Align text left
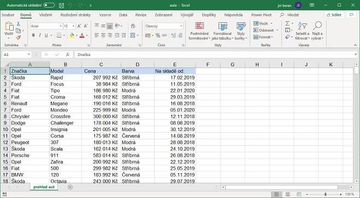The height and width of the screenshot is (198, 360). pyautogui.click(x=97, y=35)
